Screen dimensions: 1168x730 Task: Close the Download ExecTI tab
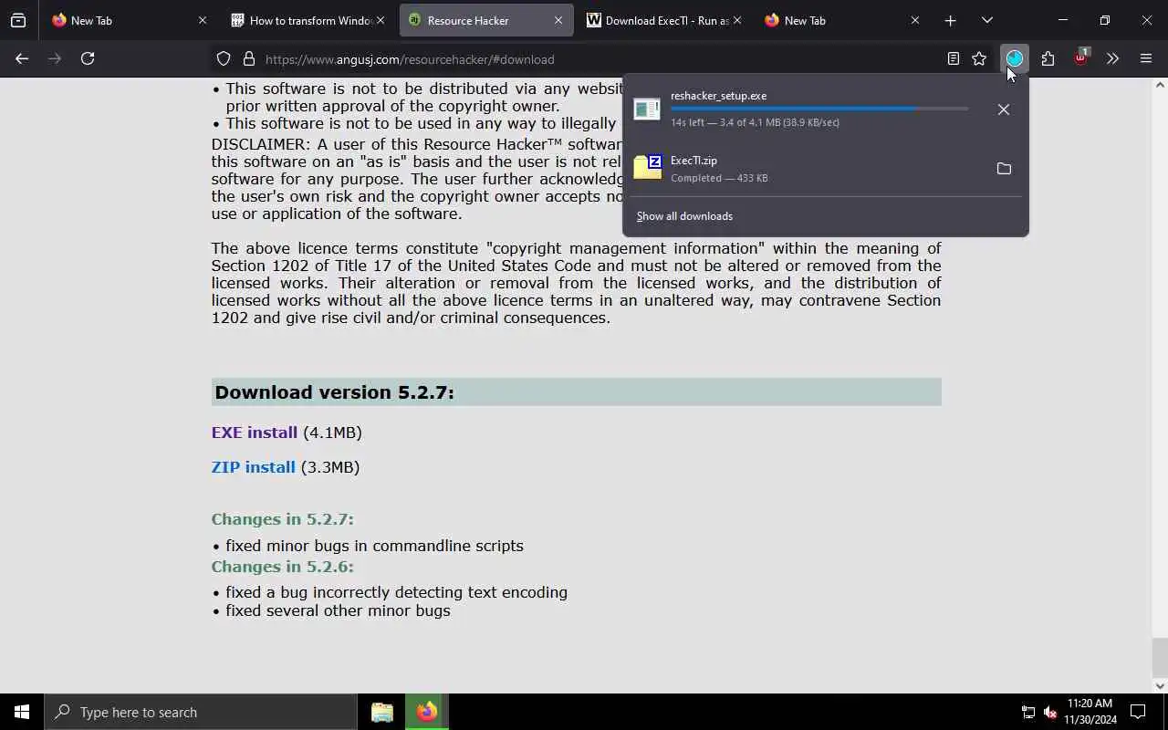737,20
